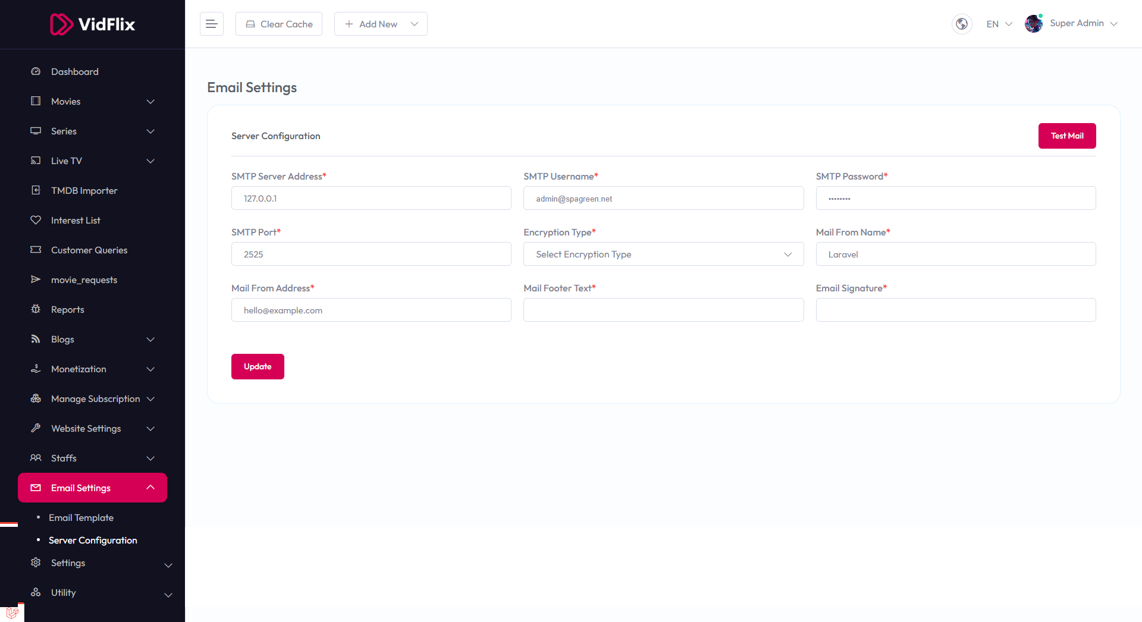This screenshot has width=1142, height=622.
Task: Click the VidFlix logo
Action: click(x=92, y=24)
